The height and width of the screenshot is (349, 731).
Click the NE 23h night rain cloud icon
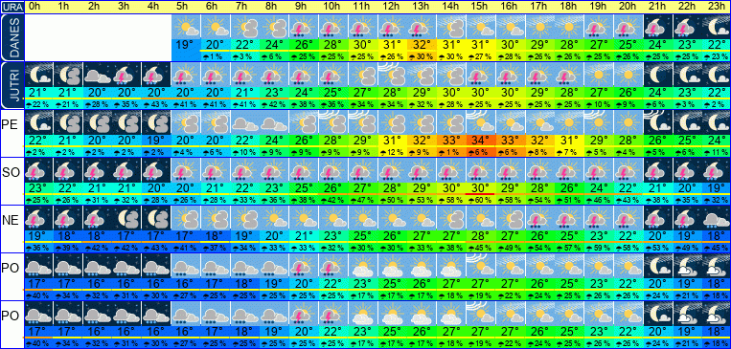click(716, 217)
